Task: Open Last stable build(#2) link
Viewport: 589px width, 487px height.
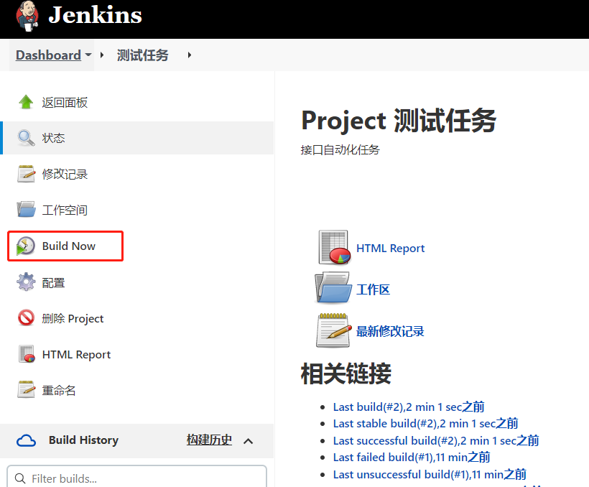Action: [x=426, y=424]
